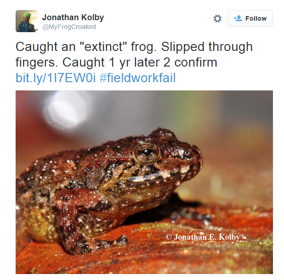Open the bit.ly/1l7EW0i link
Image resolution: width=284 pixels, height=280 pixels.
point(56,78)
